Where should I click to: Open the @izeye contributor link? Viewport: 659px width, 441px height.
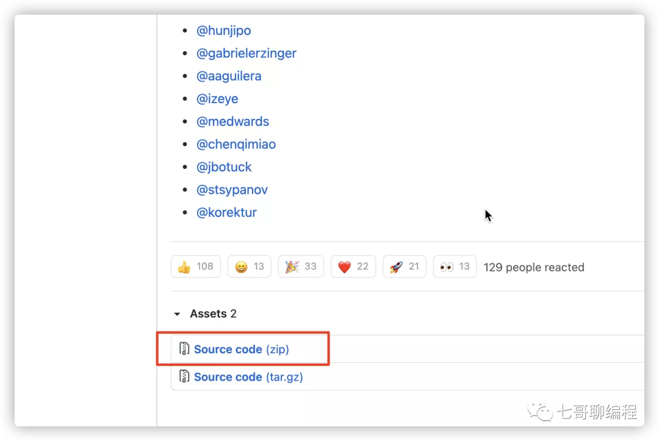point(217,99)
